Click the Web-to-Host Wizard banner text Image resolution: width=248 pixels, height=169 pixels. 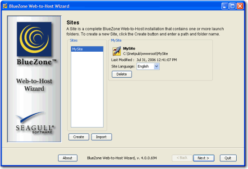tap(34, 84)
